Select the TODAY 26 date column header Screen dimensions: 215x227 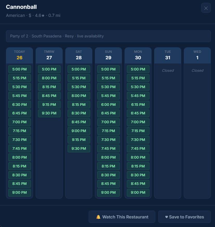[x=19, y=55]
